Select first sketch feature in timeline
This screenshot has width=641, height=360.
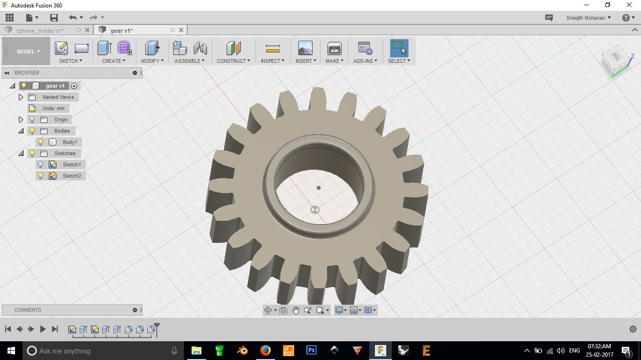[72, 330]
